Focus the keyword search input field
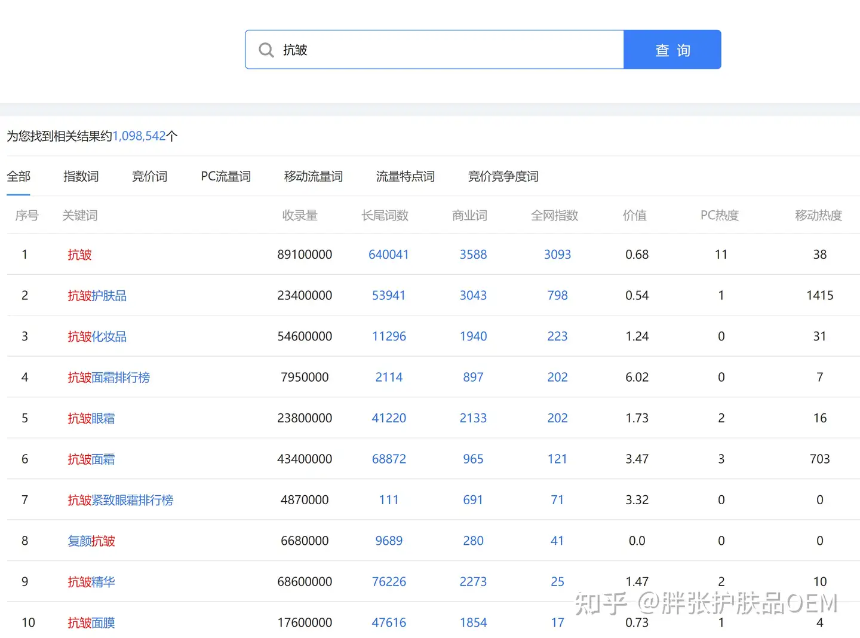Image resolution: width=860 pixels, height=638 pixels. 434,50
